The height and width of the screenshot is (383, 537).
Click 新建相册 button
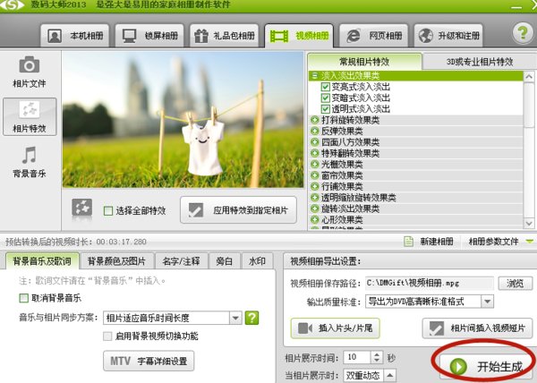pos(429,242)
